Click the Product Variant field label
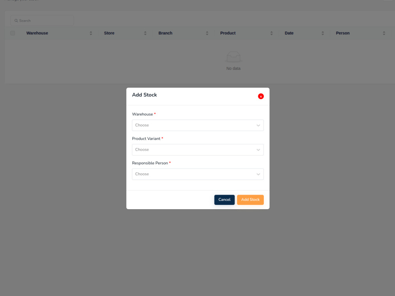The width and height of the screenshot is (395, 296). [146, 139]
